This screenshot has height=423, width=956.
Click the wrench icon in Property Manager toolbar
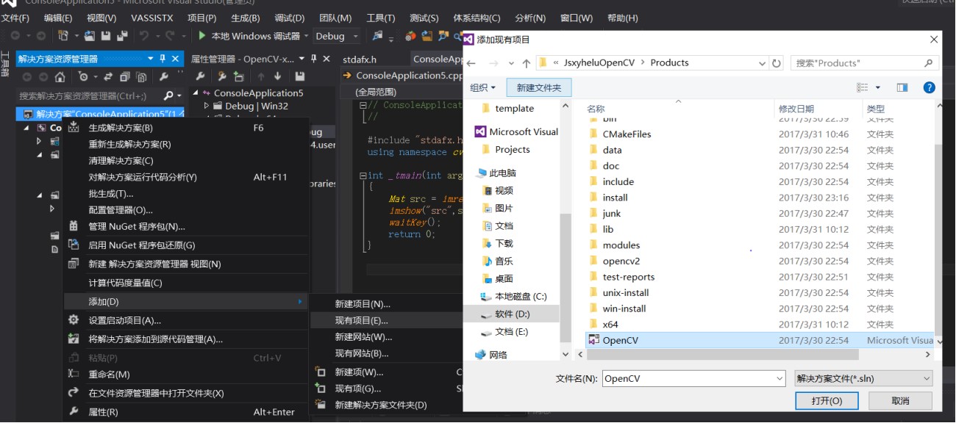click(x=200, y=76)
